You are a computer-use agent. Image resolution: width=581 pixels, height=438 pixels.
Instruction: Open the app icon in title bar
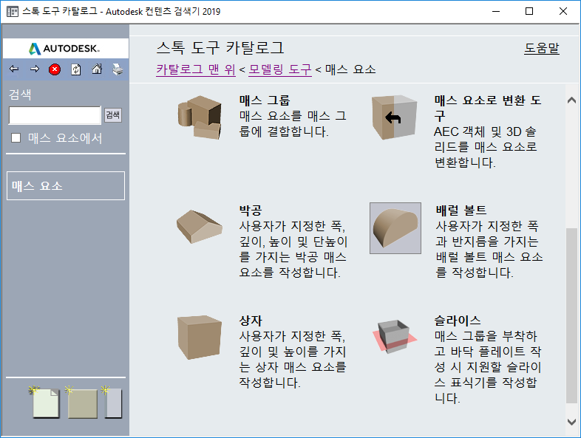coord(13,12)
